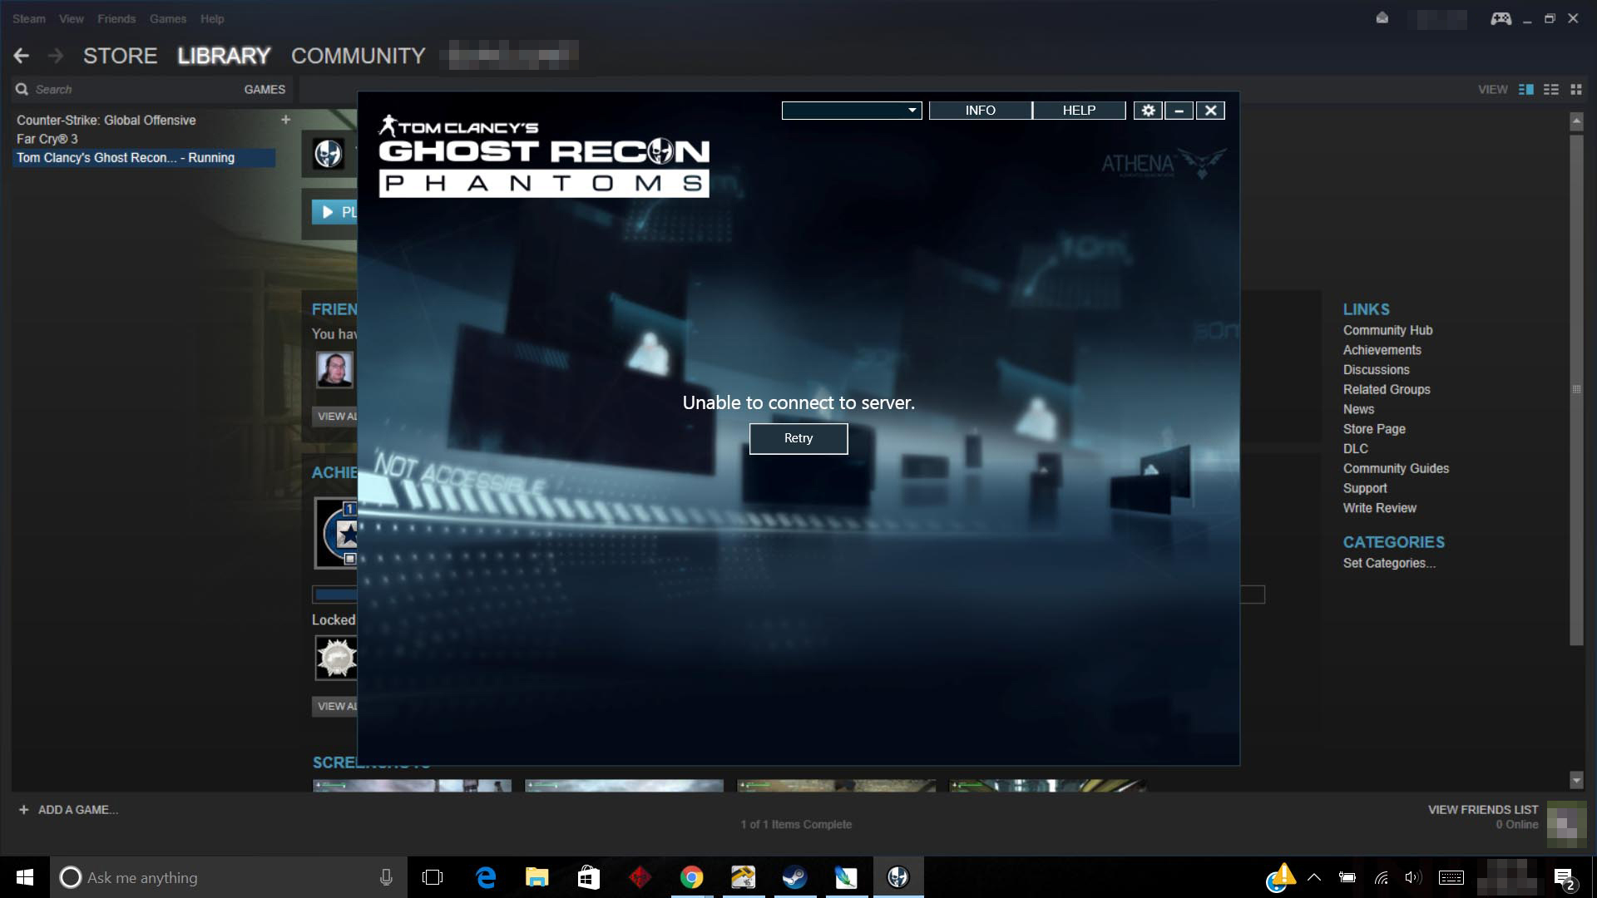
Task: Switch to grid view icon
Action: click(1575, 89)
